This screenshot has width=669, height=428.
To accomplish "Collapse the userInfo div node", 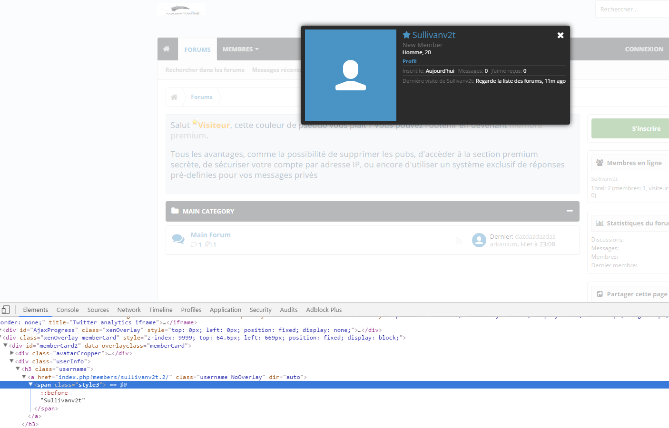I will 12,361.
